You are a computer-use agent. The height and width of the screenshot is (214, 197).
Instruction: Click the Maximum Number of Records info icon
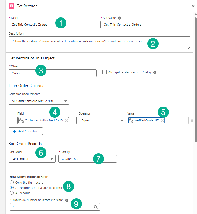[x=67, y=200]
